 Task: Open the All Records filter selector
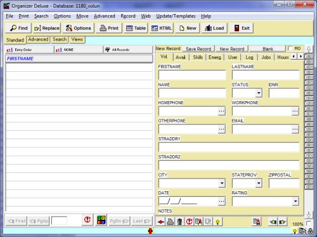point(128,50)
